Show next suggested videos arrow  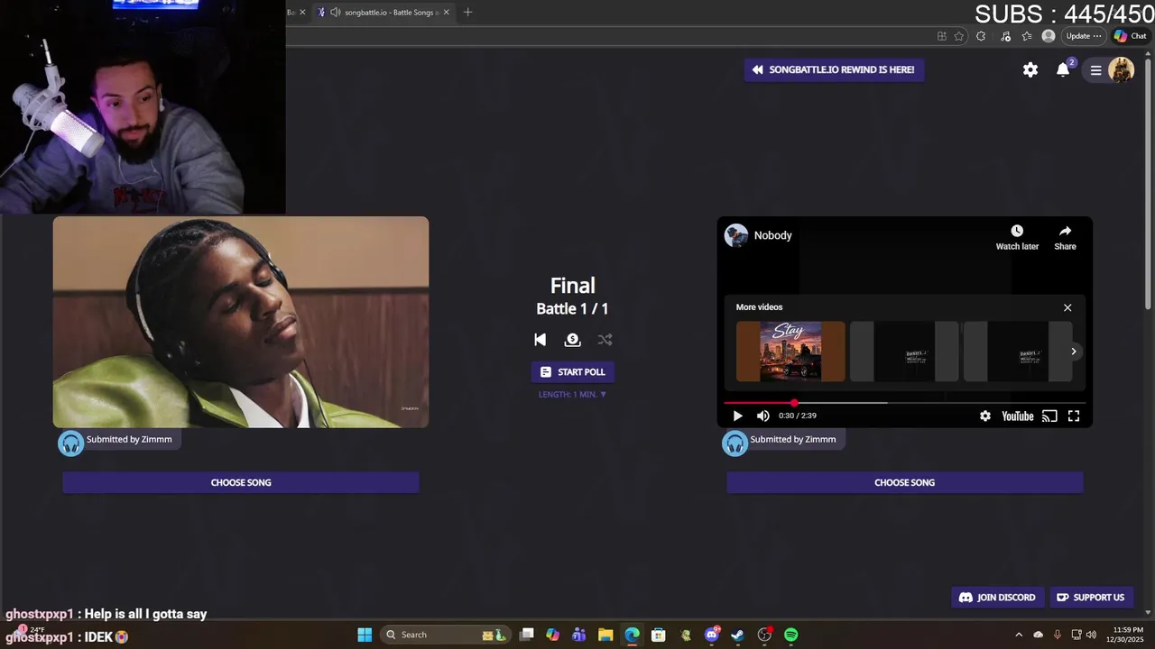[1074, 352]
